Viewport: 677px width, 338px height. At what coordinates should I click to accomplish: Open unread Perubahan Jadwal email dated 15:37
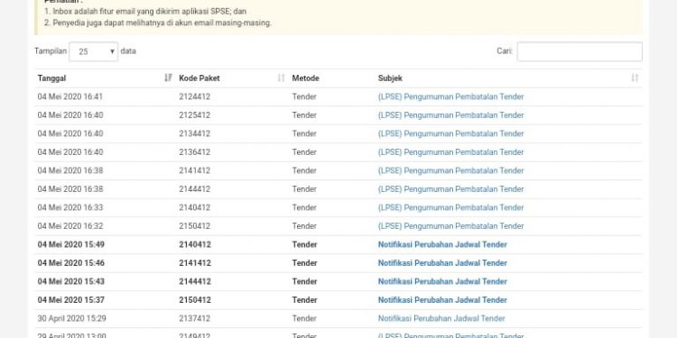coord(442,300)
